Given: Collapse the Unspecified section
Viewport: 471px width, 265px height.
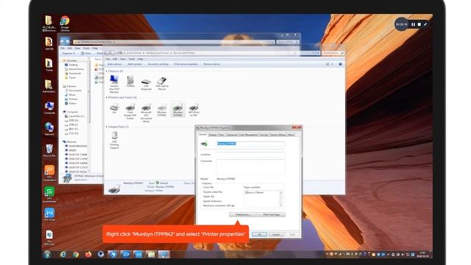Looking at the screenshot, I should 106,127.
